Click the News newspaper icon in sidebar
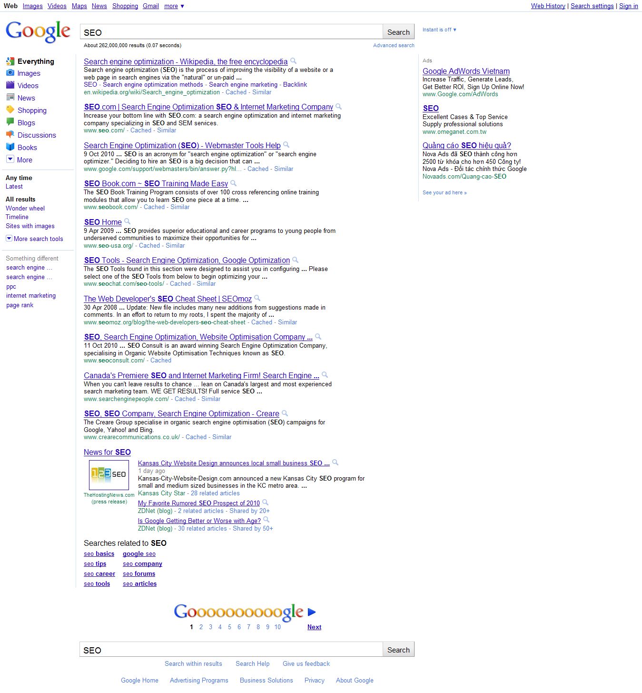This screenshot has width=642, height=693. (x=10, y=97)
